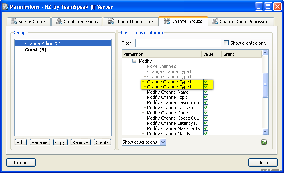The width and height of the screenshot is (284, 173).
Task: Click into the Filter text field
Action: coord(178,43)
